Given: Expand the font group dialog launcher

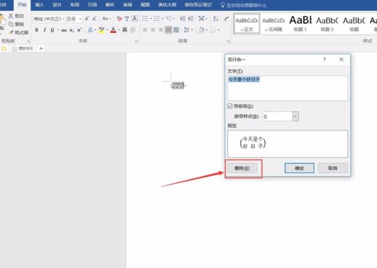Looking at the screenshot, I should (x=137, y=41).
